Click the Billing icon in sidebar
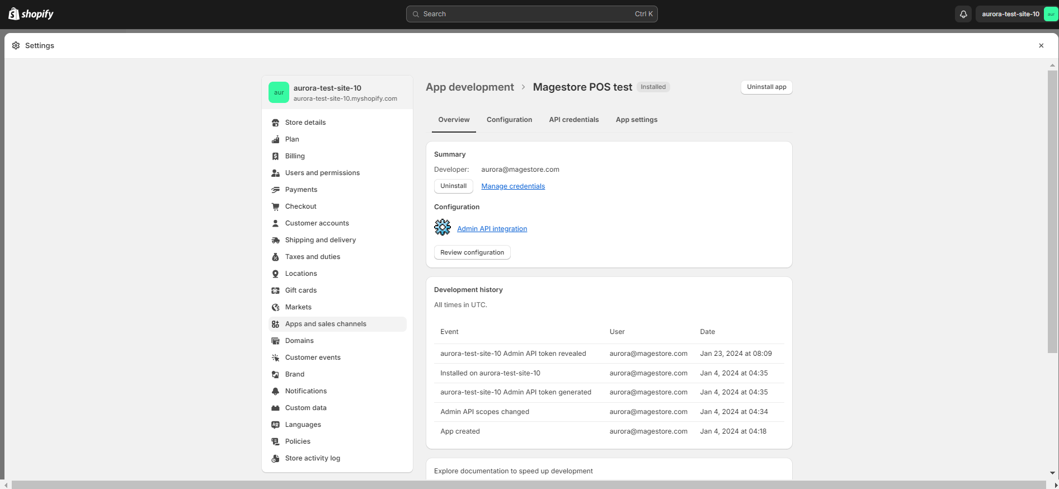This screenshot has width=1059, height=489. (x=275, y=156)
